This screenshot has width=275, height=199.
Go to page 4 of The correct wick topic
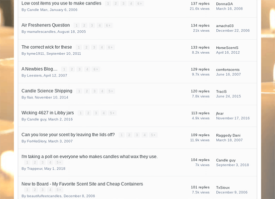(102, 47)
